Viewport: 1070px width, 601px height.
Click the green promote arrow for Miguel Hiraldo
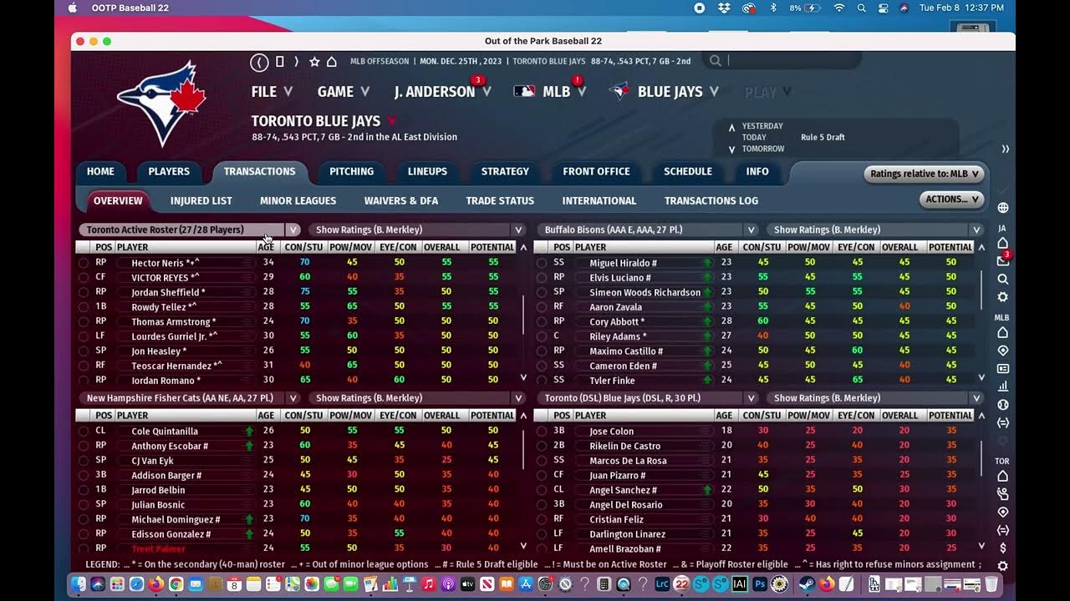pyautogui.click(x=707, y=263)
